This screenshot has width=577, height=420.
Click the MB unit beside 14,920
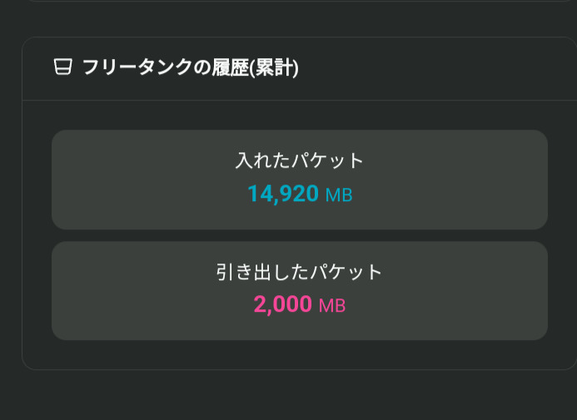338,195
